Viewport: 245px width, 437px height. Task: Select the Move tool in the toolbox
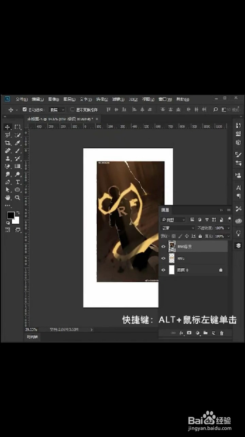tap(7, 127)
